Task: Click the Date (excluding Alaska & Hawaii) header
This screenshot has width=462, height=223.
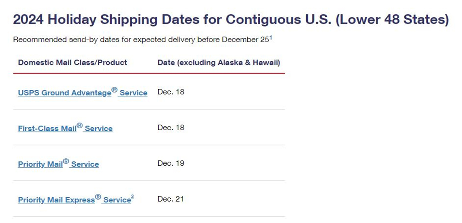Action: click(219, 62)
